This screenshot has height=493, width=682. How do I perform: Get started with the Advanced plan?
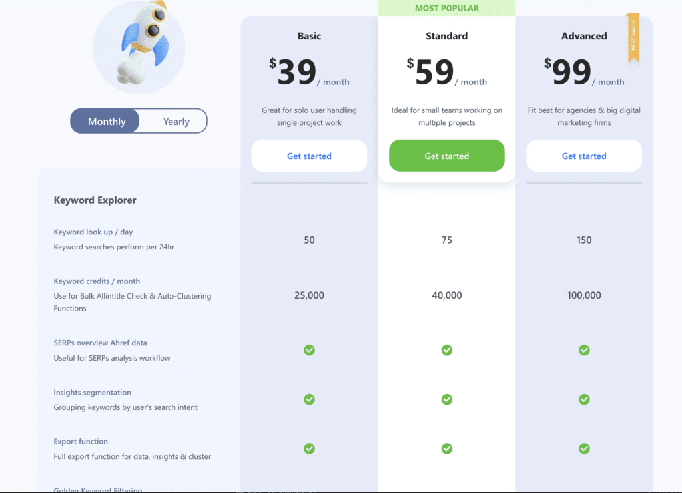pos(584,156)
